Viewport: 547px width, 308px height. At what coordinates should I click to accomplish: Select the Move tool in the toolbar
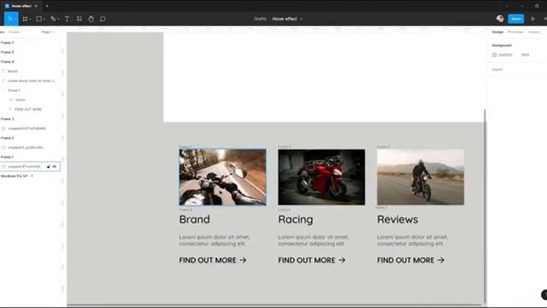pyautogui.click(x=11, y=19)
